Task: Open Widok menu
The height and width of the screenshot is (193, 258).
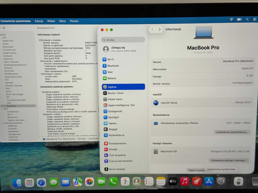Action: point(51,21)
